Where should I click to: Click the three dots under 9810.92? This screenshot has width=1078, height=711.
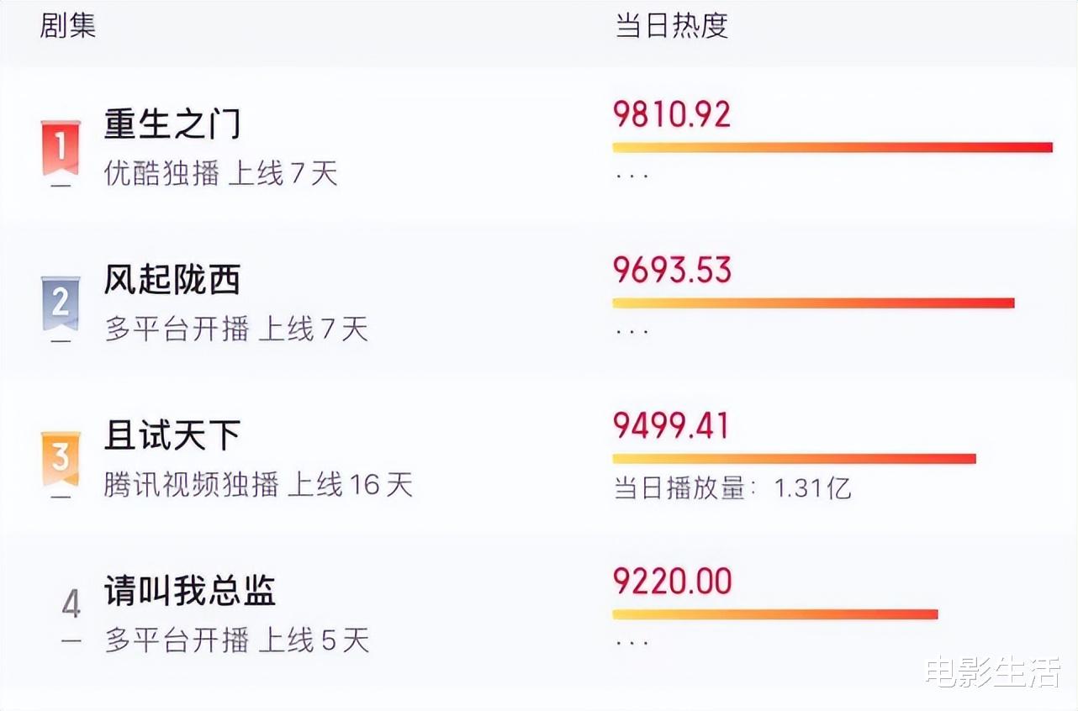tap(631, 176)
